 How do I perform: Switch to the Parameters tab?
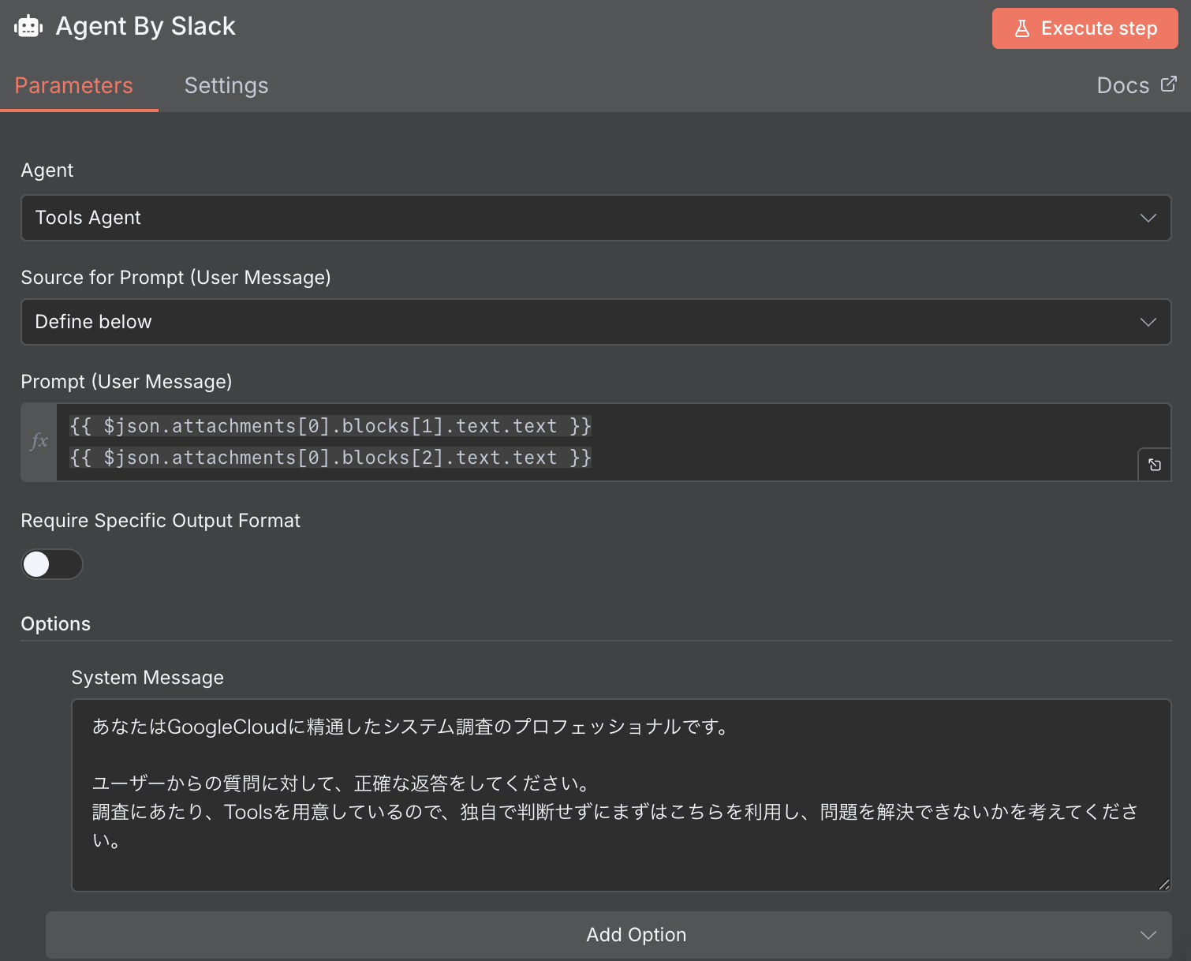74,85
